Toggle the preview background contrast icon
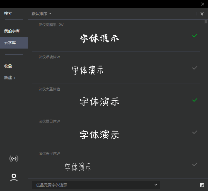Screen dimensions: 208x191 point(202,185)
